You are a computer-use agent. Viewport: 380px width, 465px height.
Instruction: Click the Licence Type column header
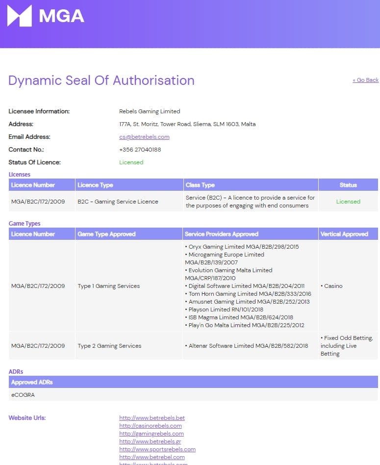pos(129,185)
